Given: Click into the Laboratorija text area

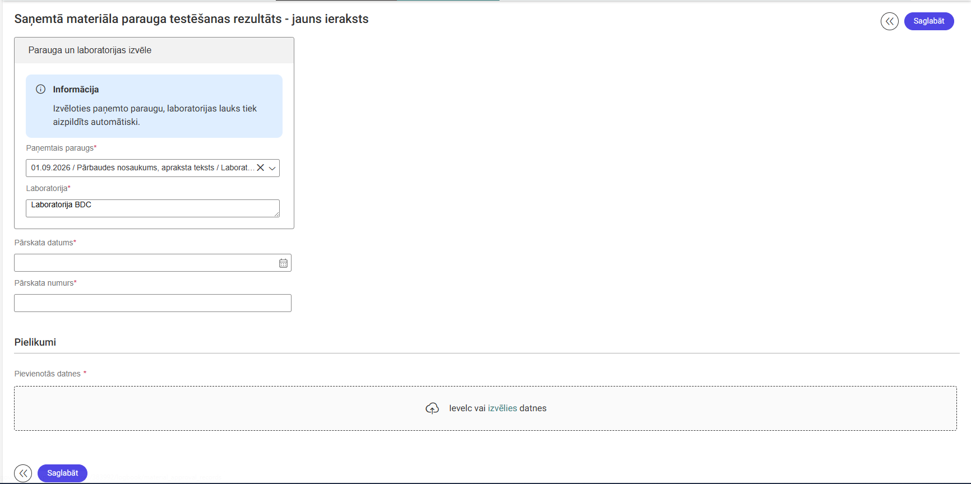Looking at the screenshot, I should coord(152,208).
